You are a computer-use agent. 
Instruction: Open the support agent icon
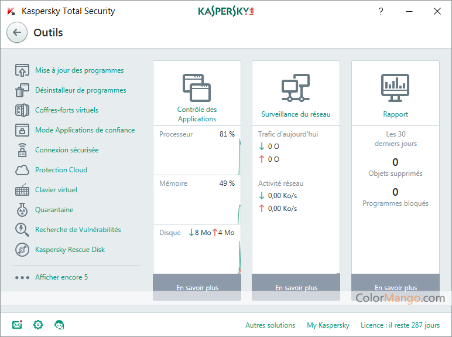(x=59, y=325)
